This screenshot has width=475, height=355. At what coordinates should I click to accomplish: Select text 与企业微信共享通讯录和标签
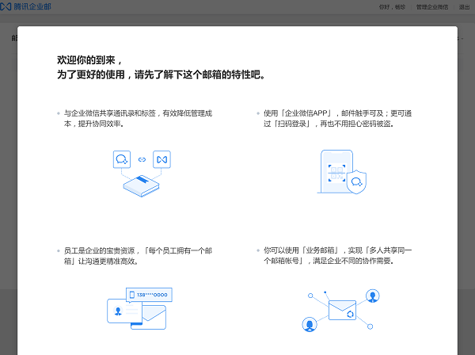tap(110, 113)
